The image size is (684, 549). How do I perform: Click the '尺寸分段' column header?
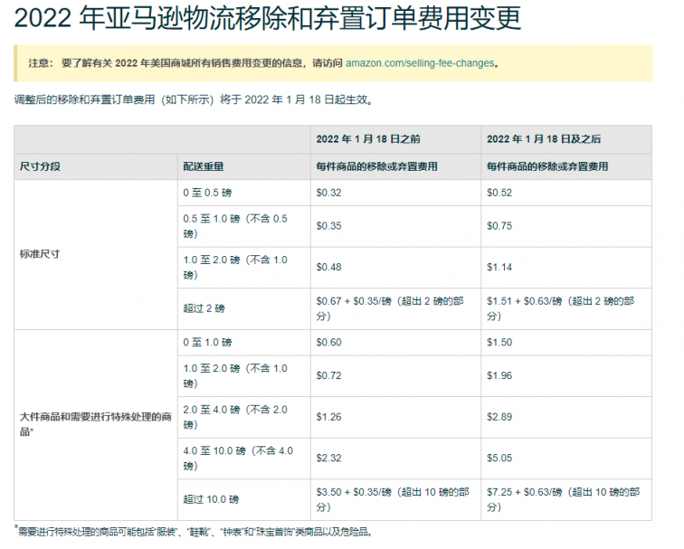pyautogui.click(x=40, y=166)
